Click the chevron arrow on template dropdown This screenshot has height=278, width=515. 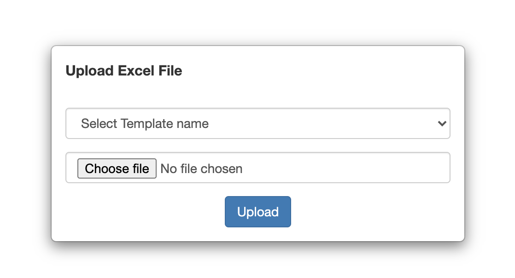[442, 124]
